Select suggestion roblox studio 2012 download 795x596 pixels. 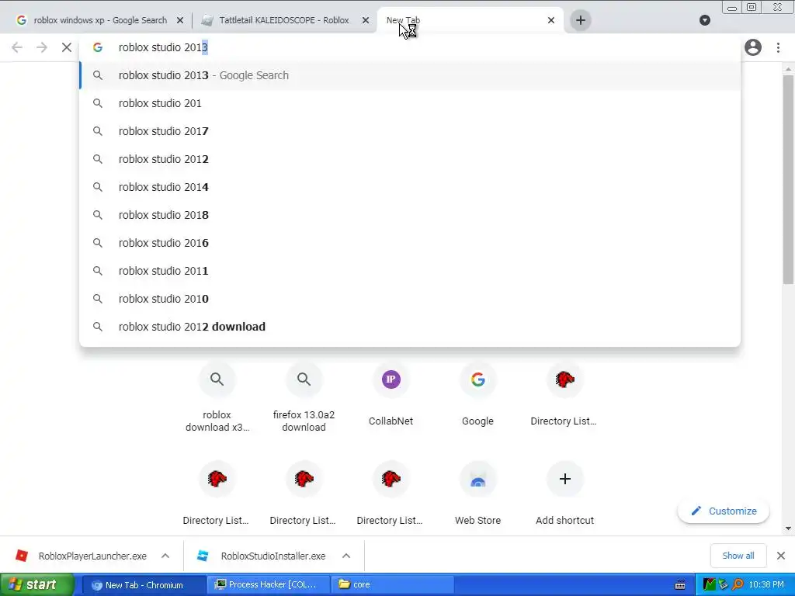410,327
